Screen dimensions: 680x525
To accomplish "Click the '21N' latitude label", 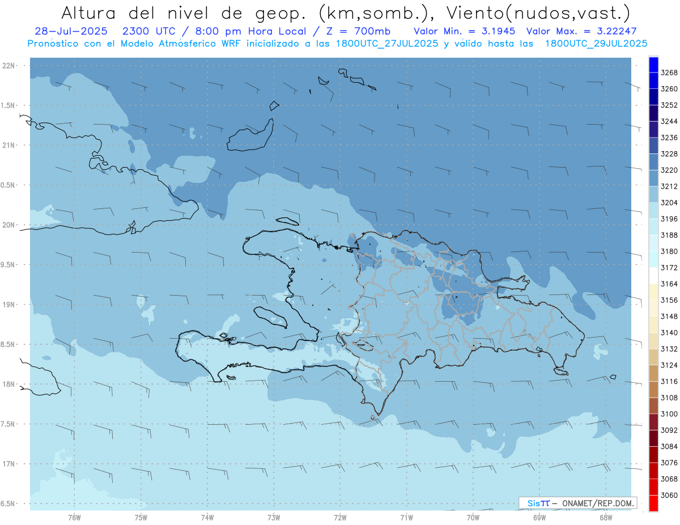I will pyautogui.click(x=8, y=145).
